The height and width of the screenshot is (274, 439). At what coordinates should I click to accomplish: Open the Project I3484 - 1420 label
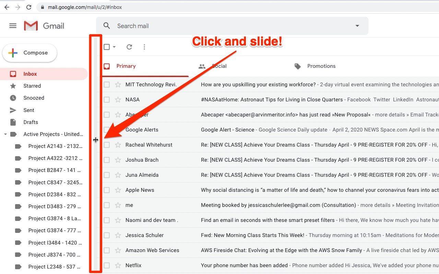click(55, 243)
